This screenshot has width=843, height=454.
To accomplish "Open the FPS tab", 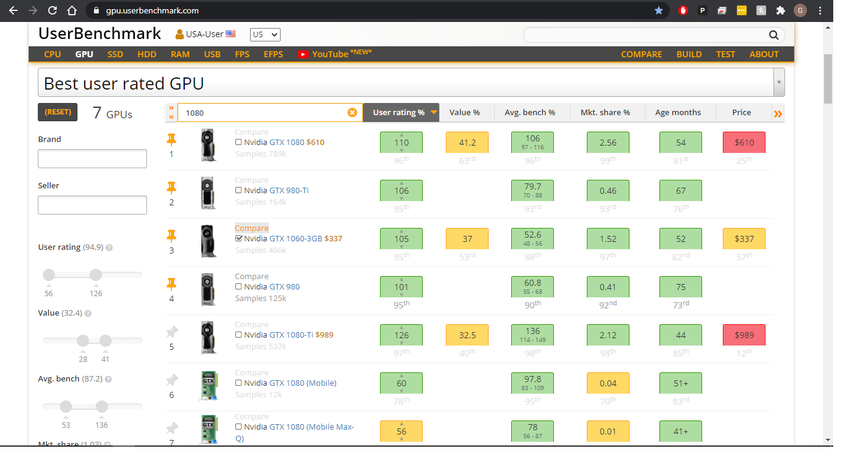I will tap(242, 54).
